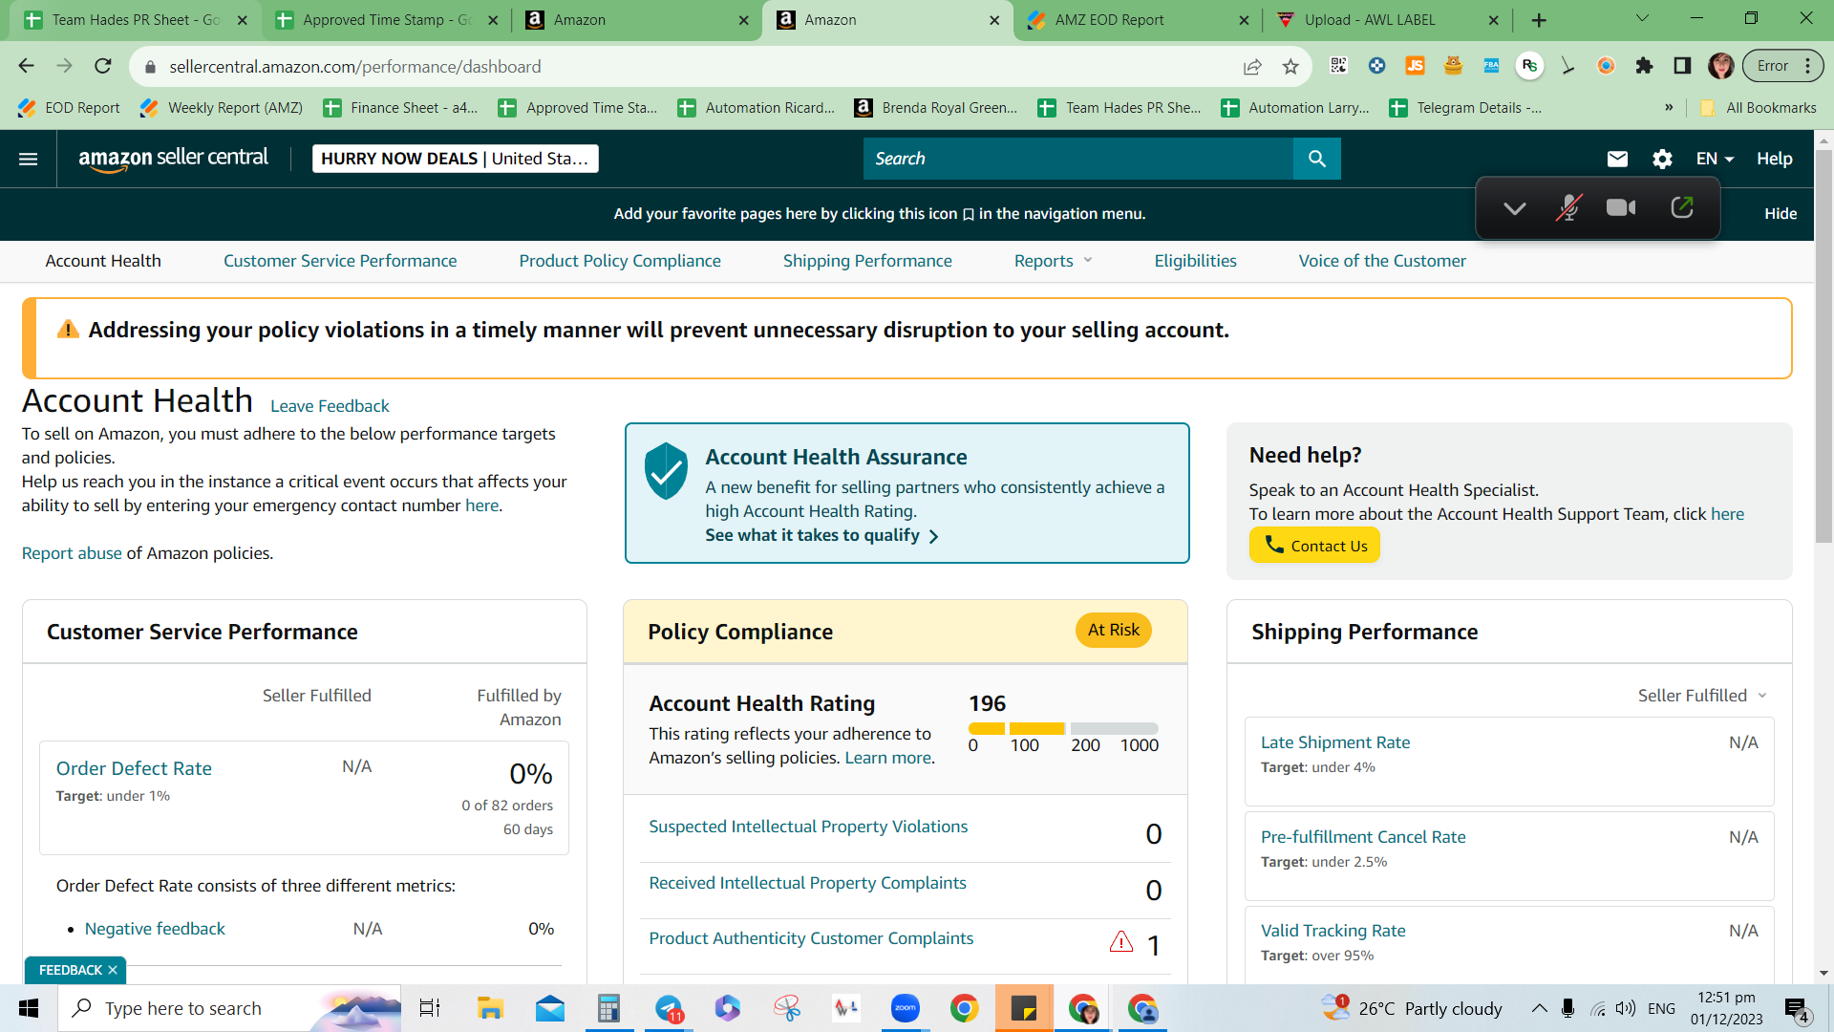Viewport: 1834px width, 1032px height.
Task: Close the FEEDBACK tab widget
Action: [113, 970]
